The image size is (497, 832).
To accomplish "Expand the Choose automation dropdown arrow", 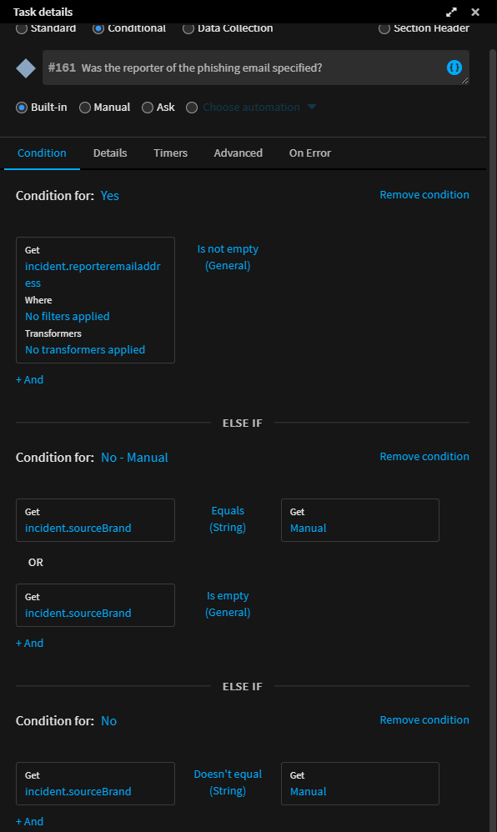I will click(x=312, y=107).
